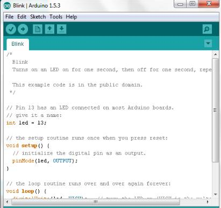Open the Tools menu
This screenshot has height=208, width=221.
pyautogui.click(x=56, y=17)
